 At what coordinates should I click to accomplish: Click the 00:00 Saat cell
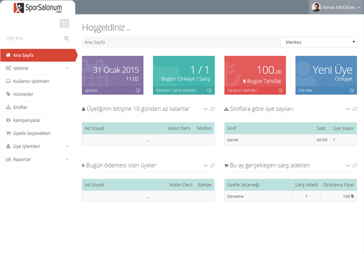[x=322, y=140]
